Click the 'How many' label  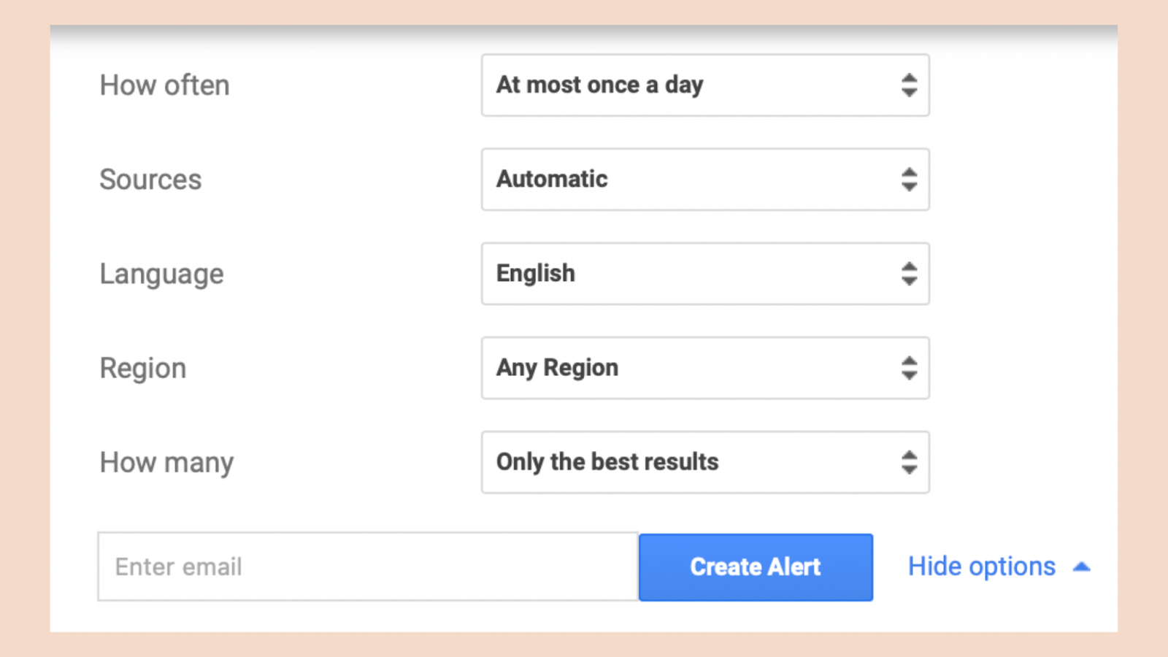click(166, 463)
